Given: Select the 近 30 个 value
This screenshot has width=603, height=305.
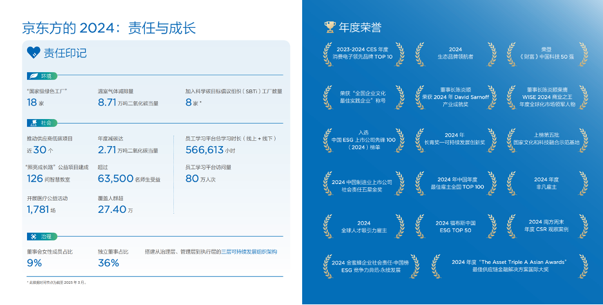Looking at the screenshot, I should [x=40, y=150].
